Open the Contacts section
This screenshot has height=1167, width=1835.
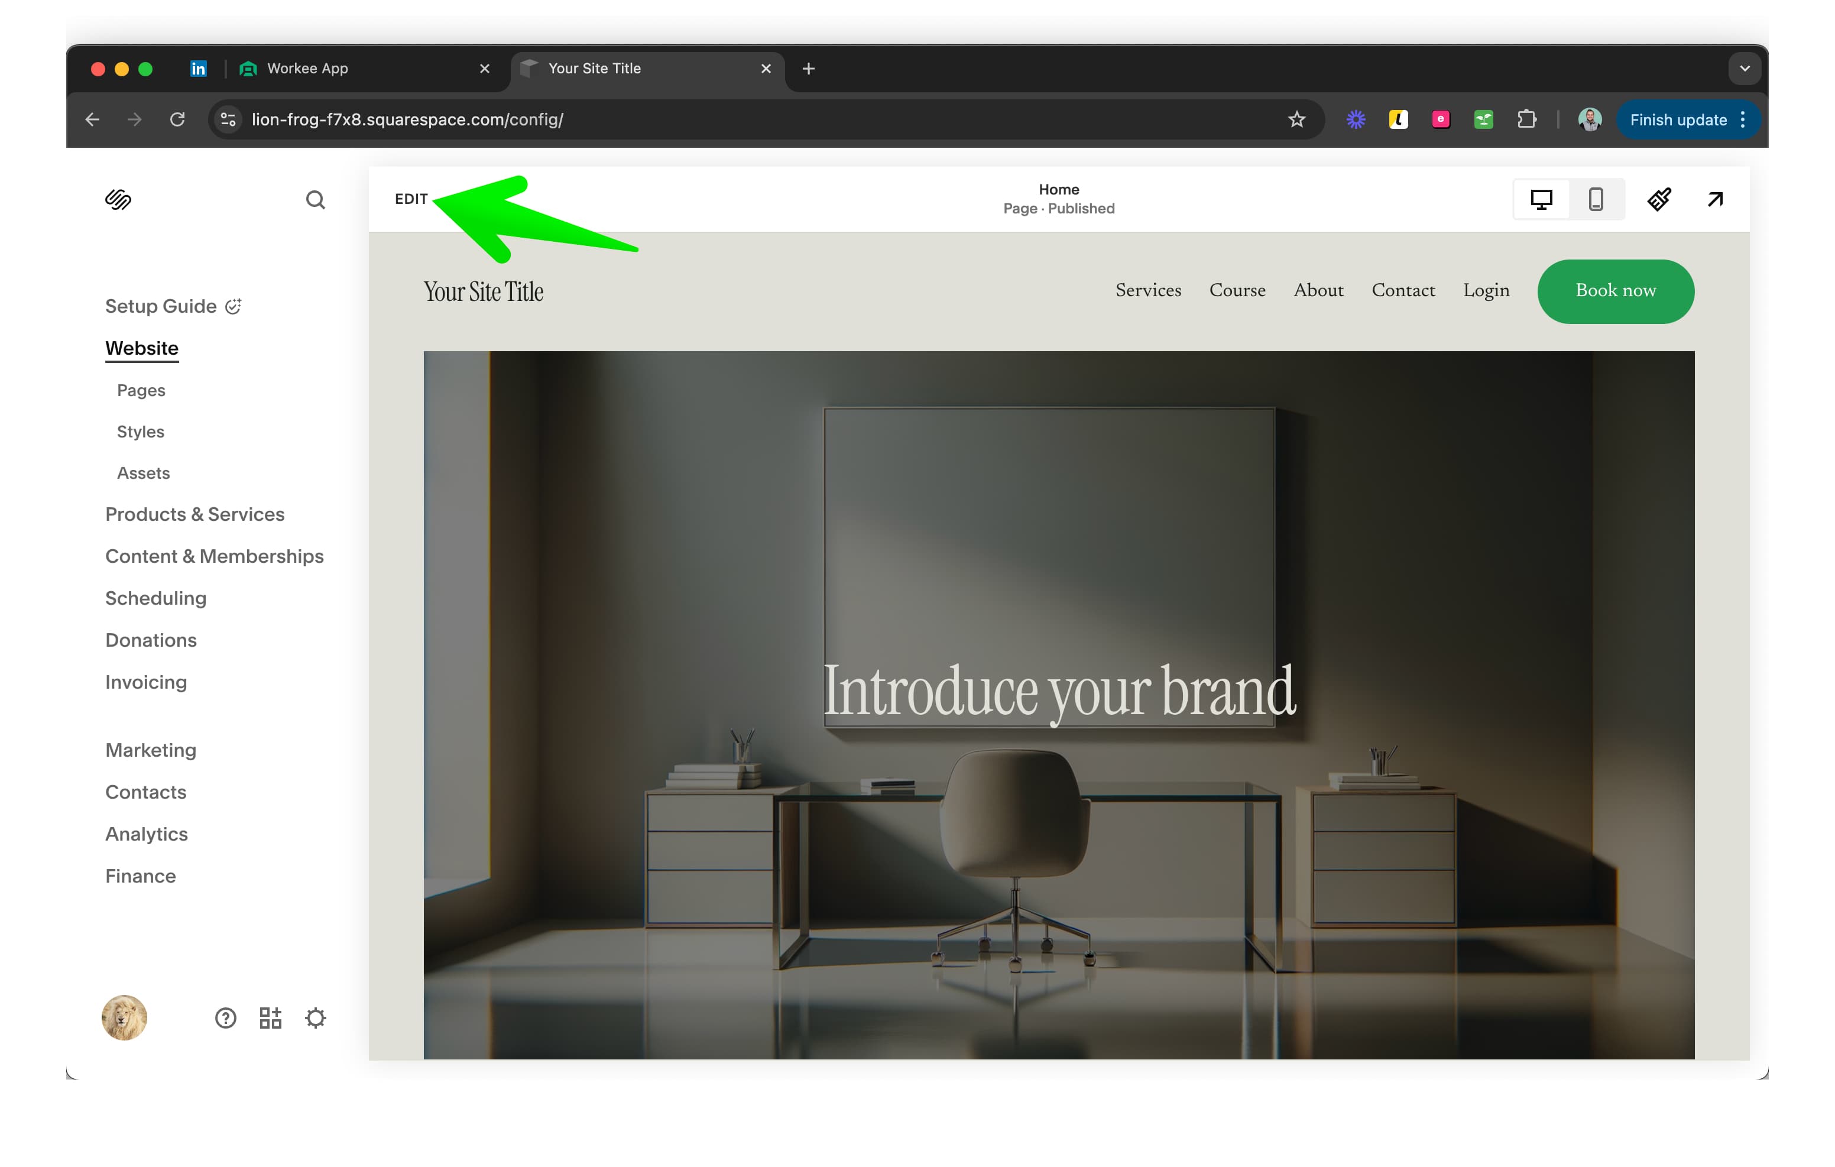[145, 792]
